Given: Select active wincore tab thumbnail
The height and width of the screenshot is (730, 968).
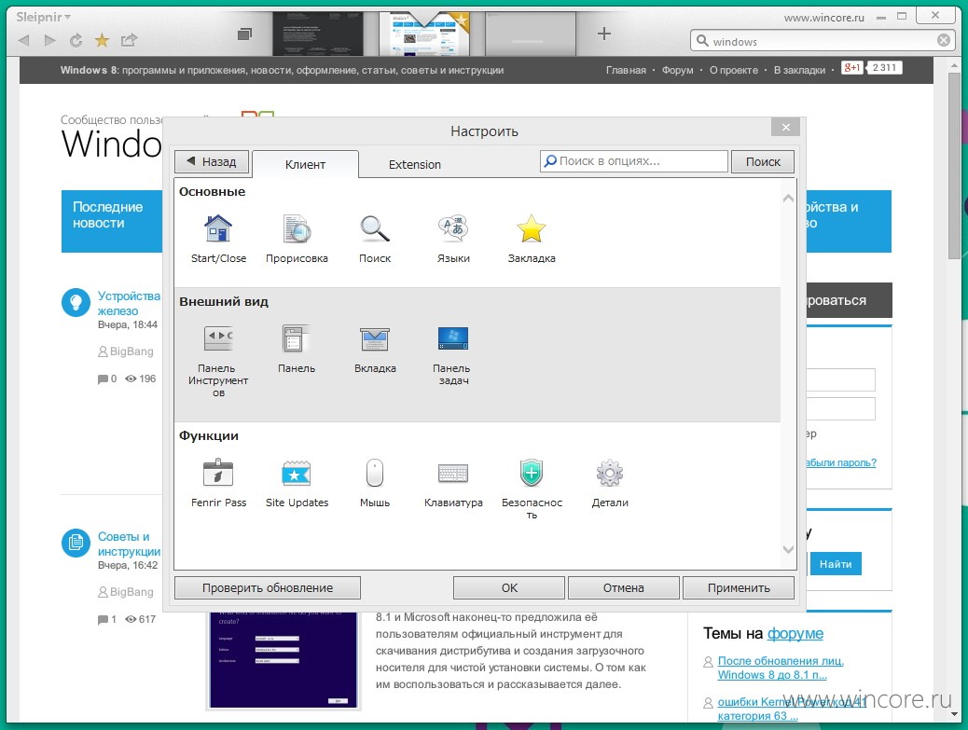Looking at the screenshot, I should [424, 34].
